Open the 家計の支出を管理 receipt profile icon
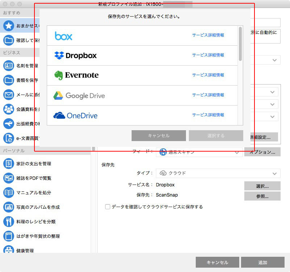Image resolution: width=290 pixels, height=272 pixels. pos(8,164)
